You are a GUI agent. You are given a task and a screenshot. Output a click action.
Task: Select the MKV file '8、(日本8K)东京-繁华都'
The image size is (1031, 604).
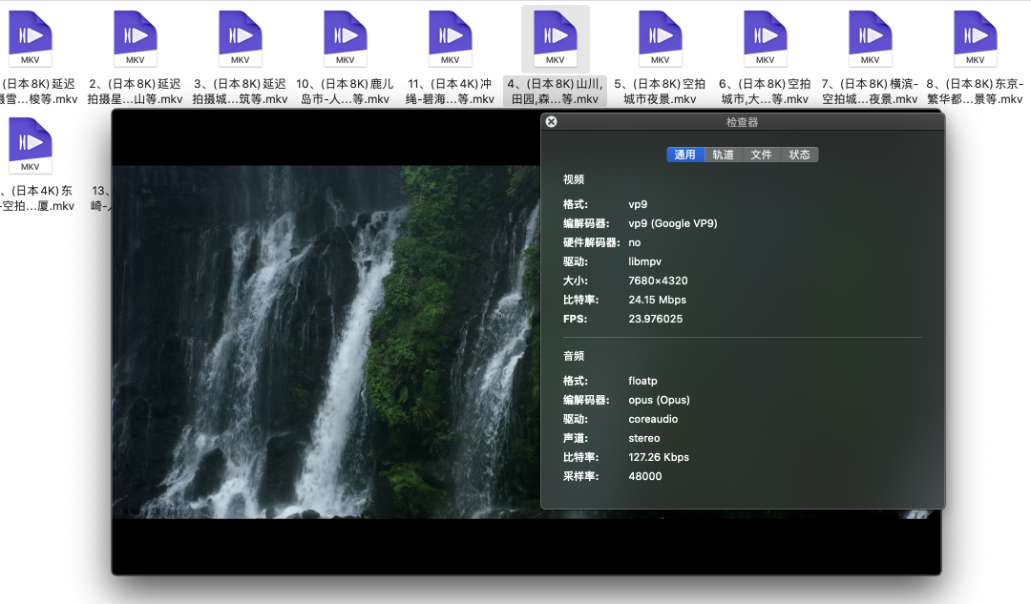(x=975, y=39)
